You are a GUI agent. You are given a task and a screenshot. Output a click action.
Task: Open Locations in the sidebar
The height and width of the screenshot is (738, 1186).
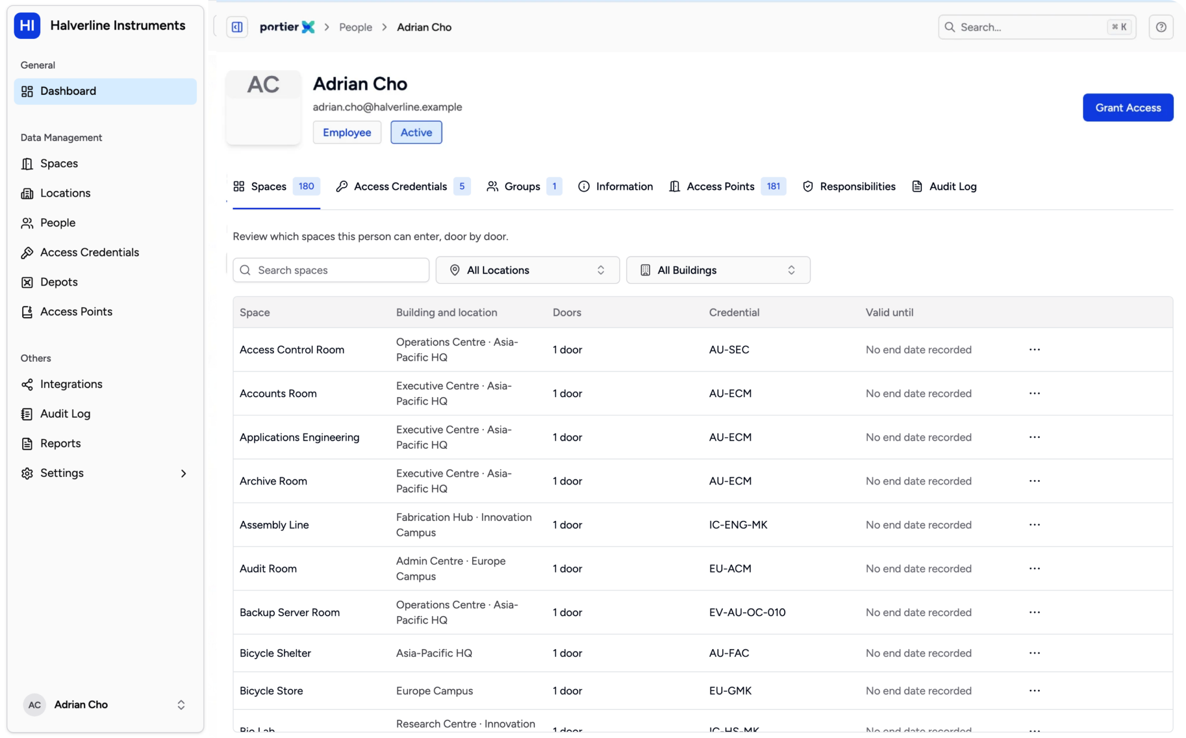(105, 193)
